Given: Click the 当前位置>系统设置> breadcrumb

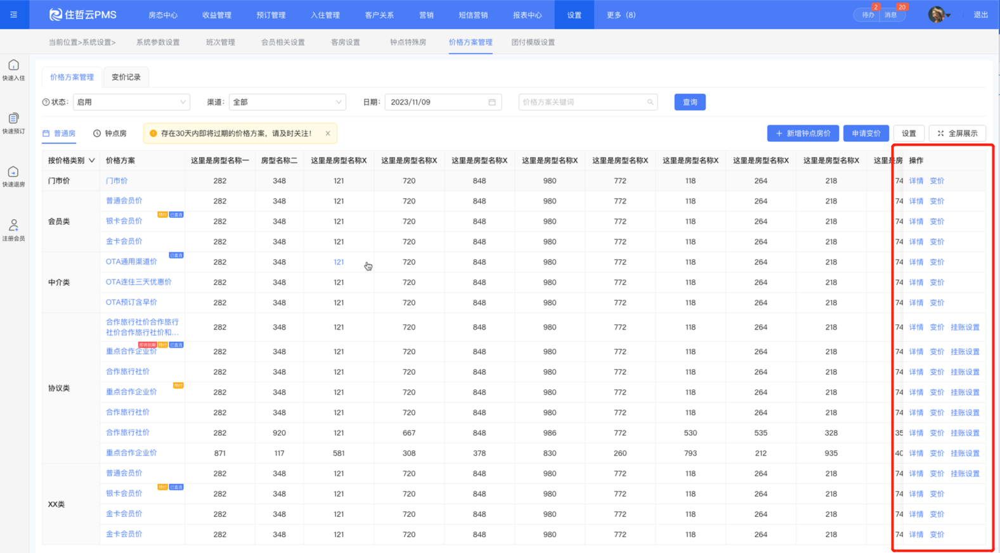Looking at the screenshot, I should pyautogui.click(x=82, y=42).
